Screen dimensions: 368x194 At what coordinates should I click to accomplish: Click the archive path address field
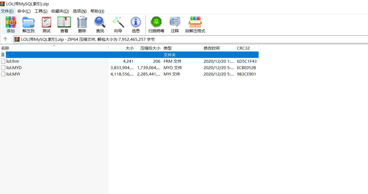tap(191, 39)
